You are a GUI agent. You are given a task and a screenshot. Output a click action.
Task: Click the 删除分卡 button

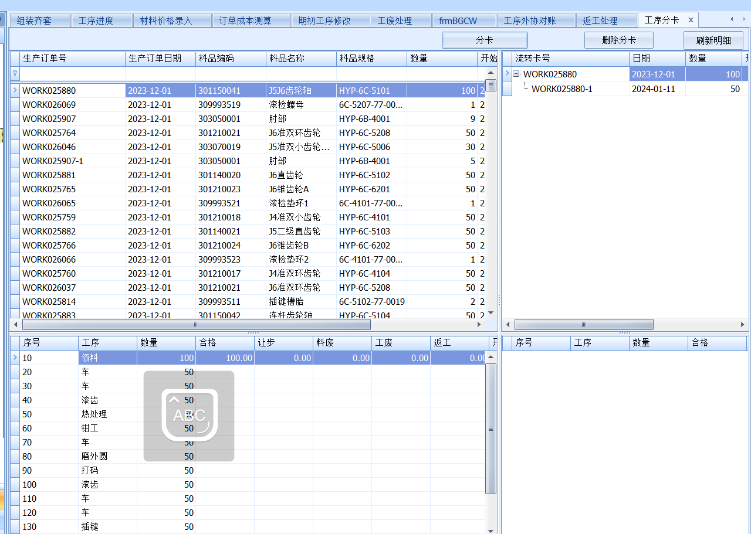[x=619, y=40]
